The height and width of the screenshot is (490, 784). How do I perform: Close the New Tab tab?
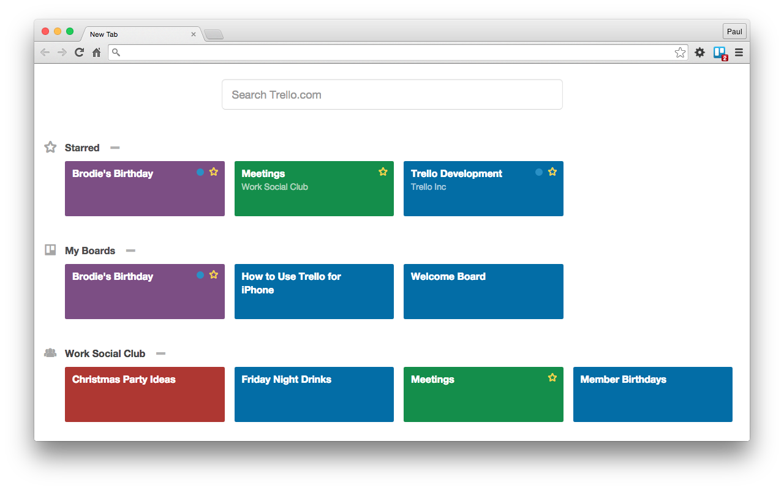(x=194, y=34)
